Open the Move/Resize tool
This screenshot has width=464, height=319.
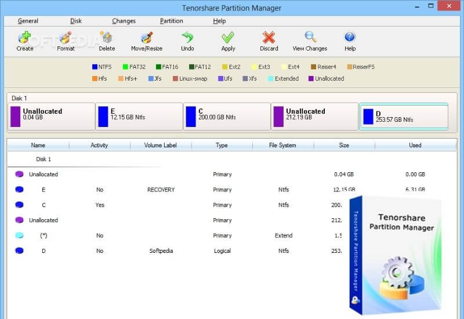(147, 38)
